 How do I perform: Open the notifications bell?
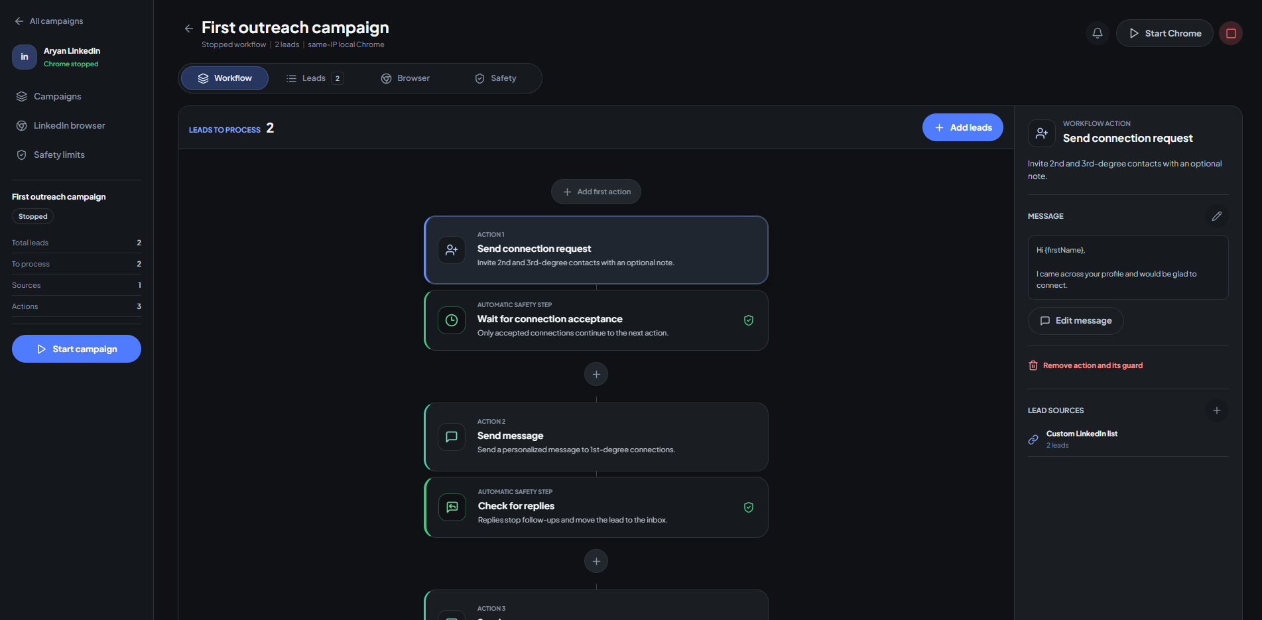[x=1098, y=33]
